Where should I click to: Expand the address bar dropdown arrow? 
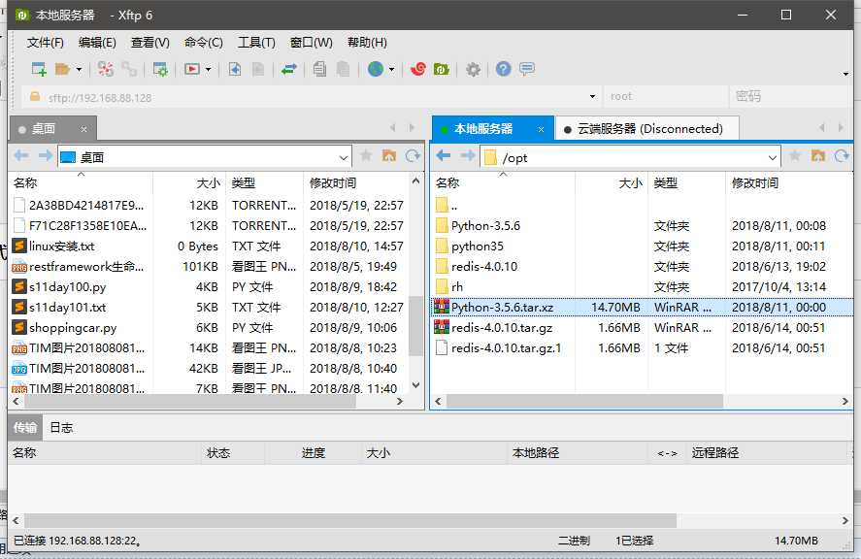592,97
